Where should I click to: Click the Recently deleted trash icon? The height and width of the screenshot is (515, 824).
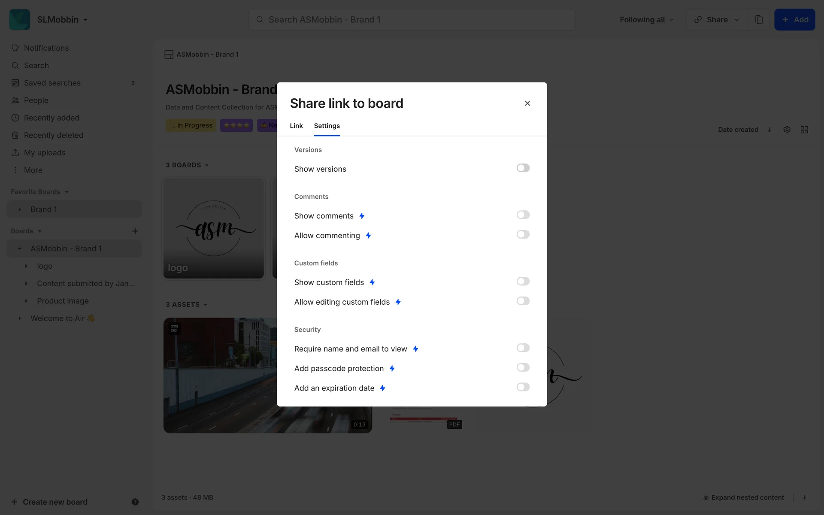[15, 135]
